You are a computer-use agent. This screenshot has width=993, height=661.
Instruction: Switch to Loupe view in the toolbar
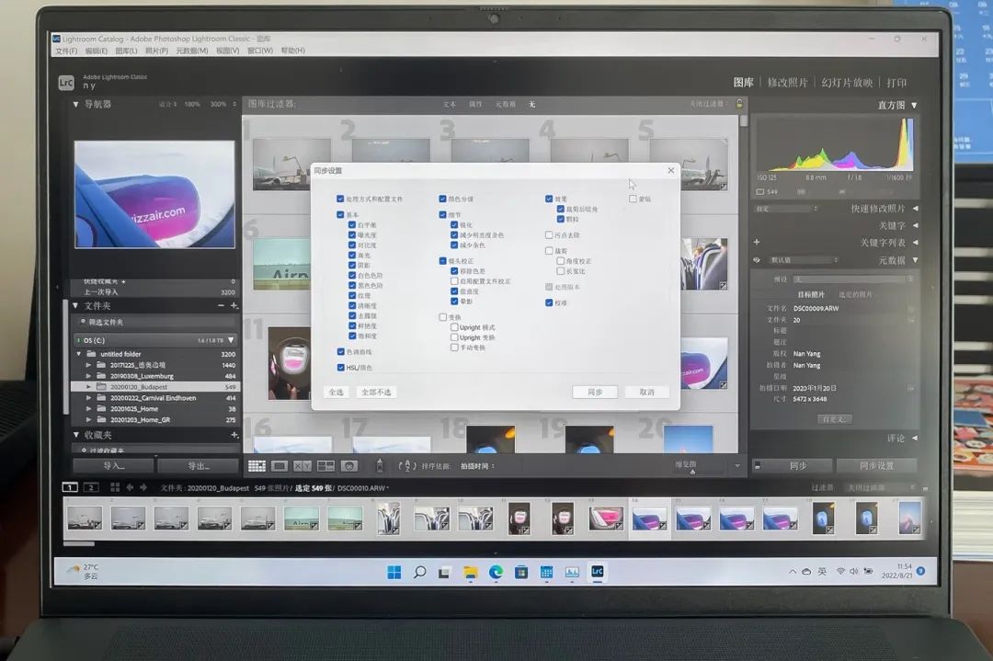click(x=280, y=467)
